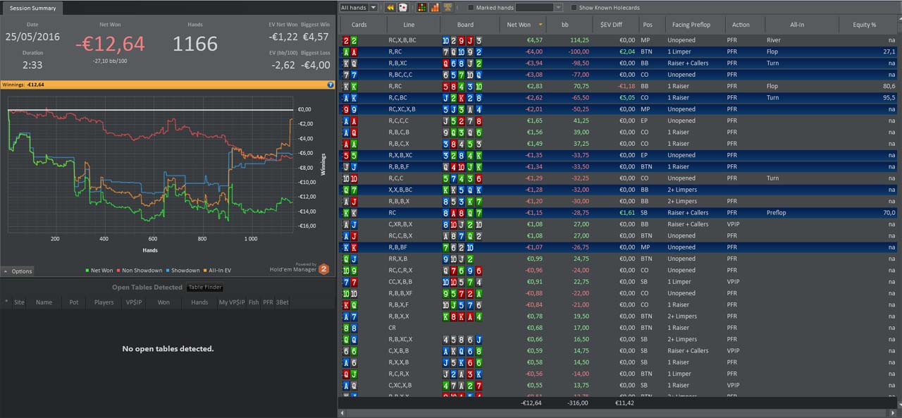Sort hands by the Pos column header
Screen dimensions: 902x418
[x=648, y=25]
